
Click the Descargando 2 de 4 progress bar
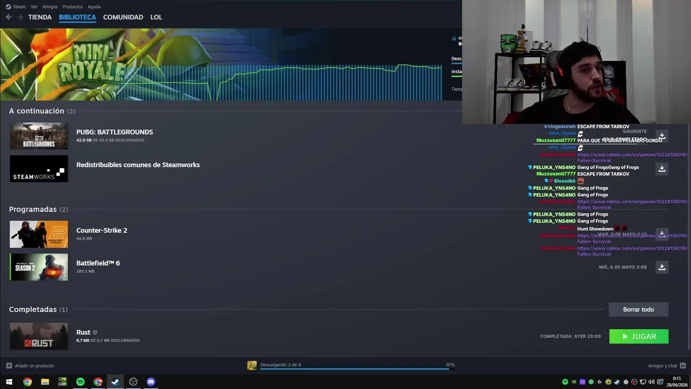(x=356, y=369)
